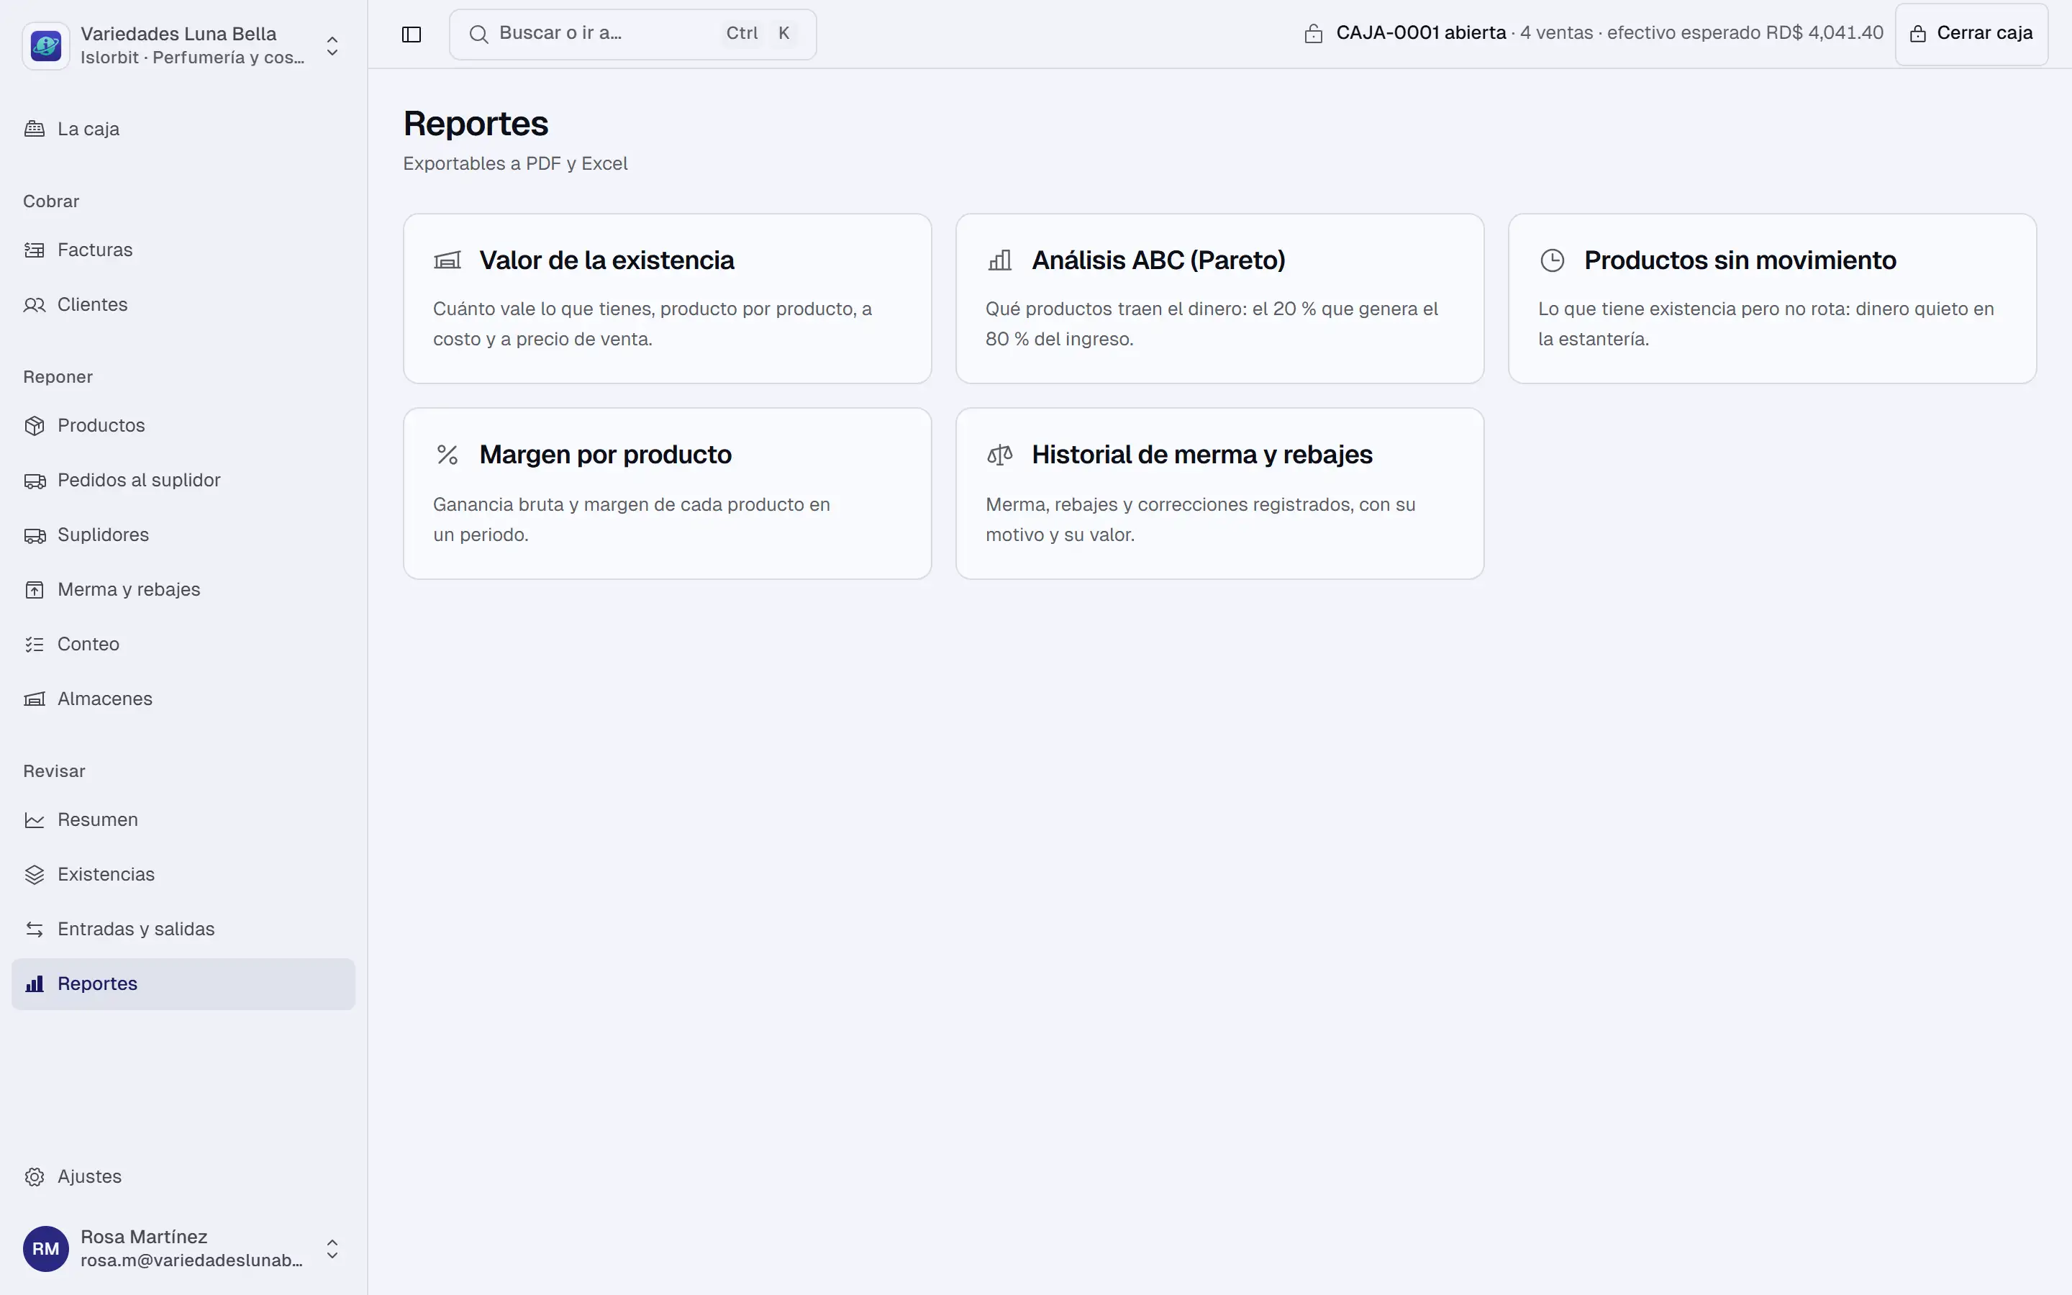Screen dimensions: 2072x1295
Task: Expand the Rosa Martínez user menu chevron
Action: tap(332, 1250)
